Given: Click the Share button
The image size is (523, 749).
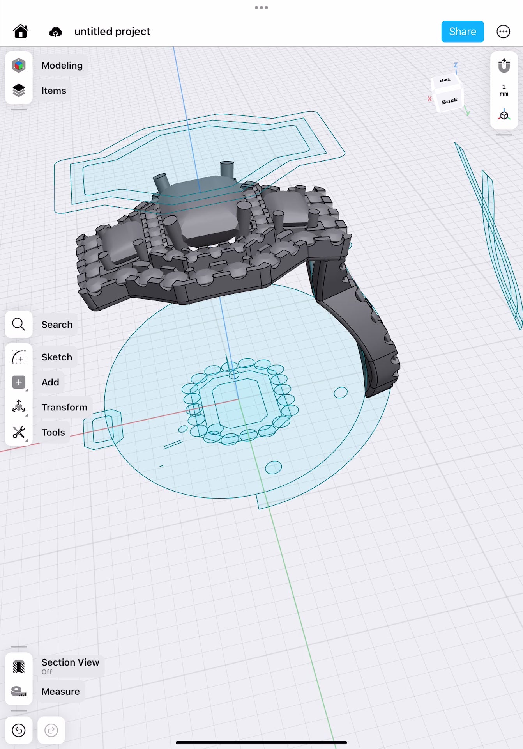Looking at the screenshot, I should point(462,32).
